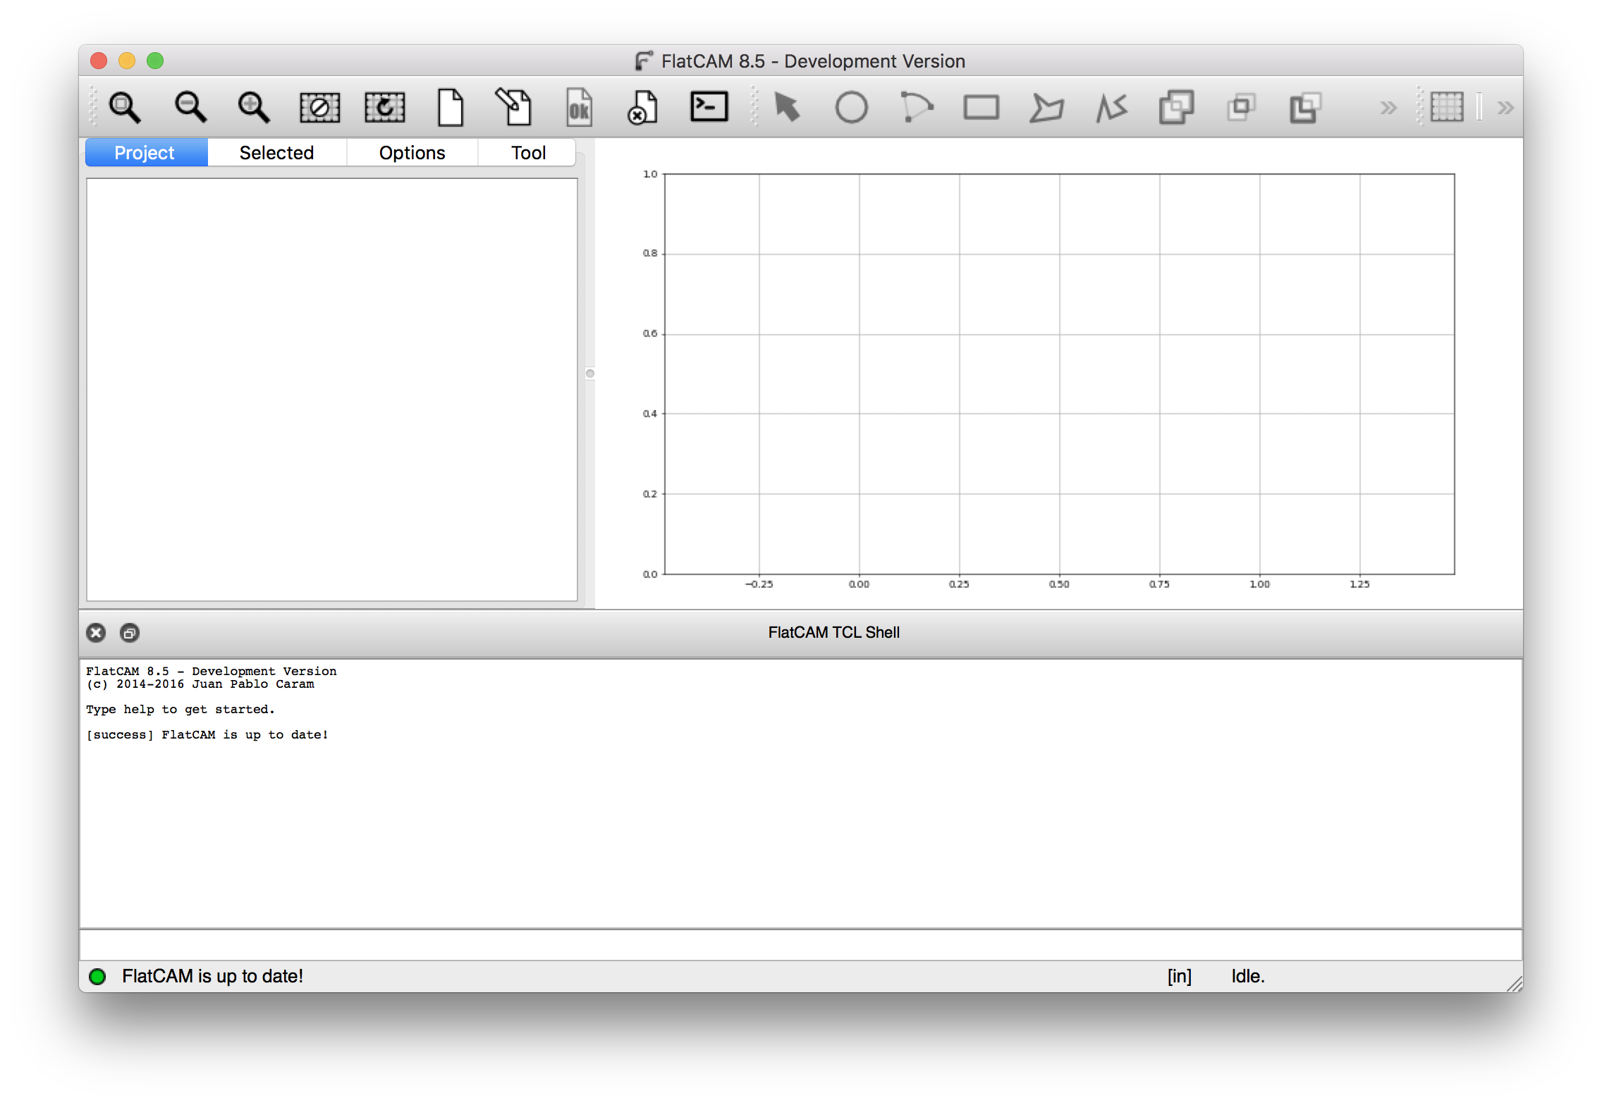This screenshot has width=1602, height=1105.
Task: Switch to the Tool tab
Action: (x=528, y=152)
